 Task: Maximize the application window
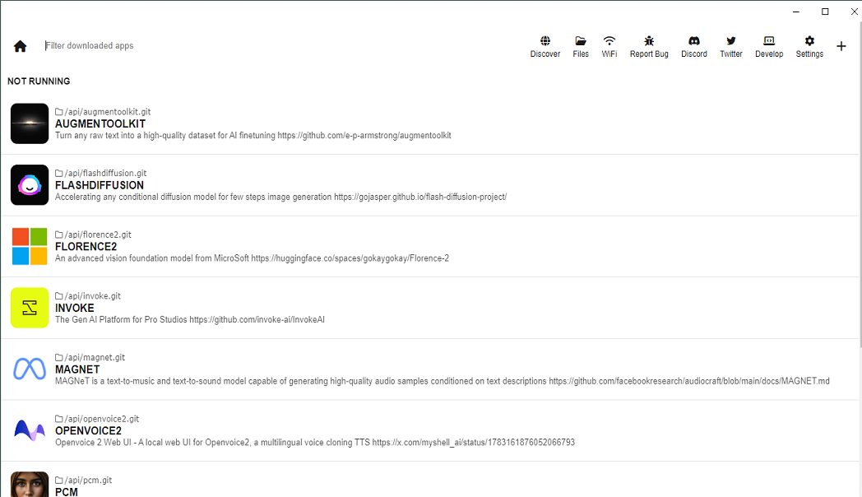click(825, 12)
